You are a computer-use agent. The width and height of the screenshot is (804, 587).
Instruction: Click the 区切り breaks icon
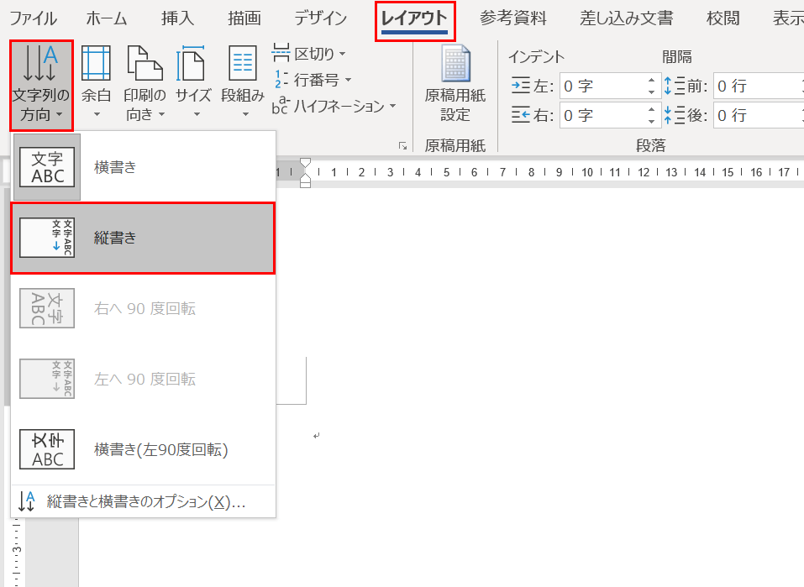click(x=281, y=53)
